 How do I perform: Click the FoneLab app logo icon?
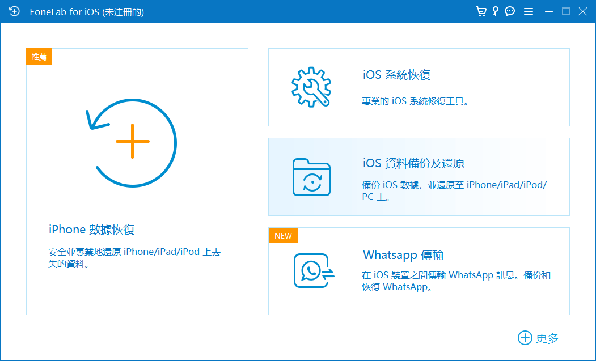click(14, 11)
